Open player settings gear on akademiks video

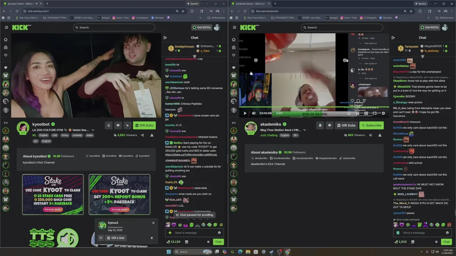[383, 113]
